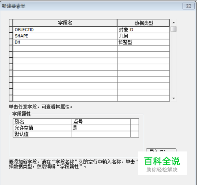
Task: Select DH row via its row selector
Action: click(11, 42)
